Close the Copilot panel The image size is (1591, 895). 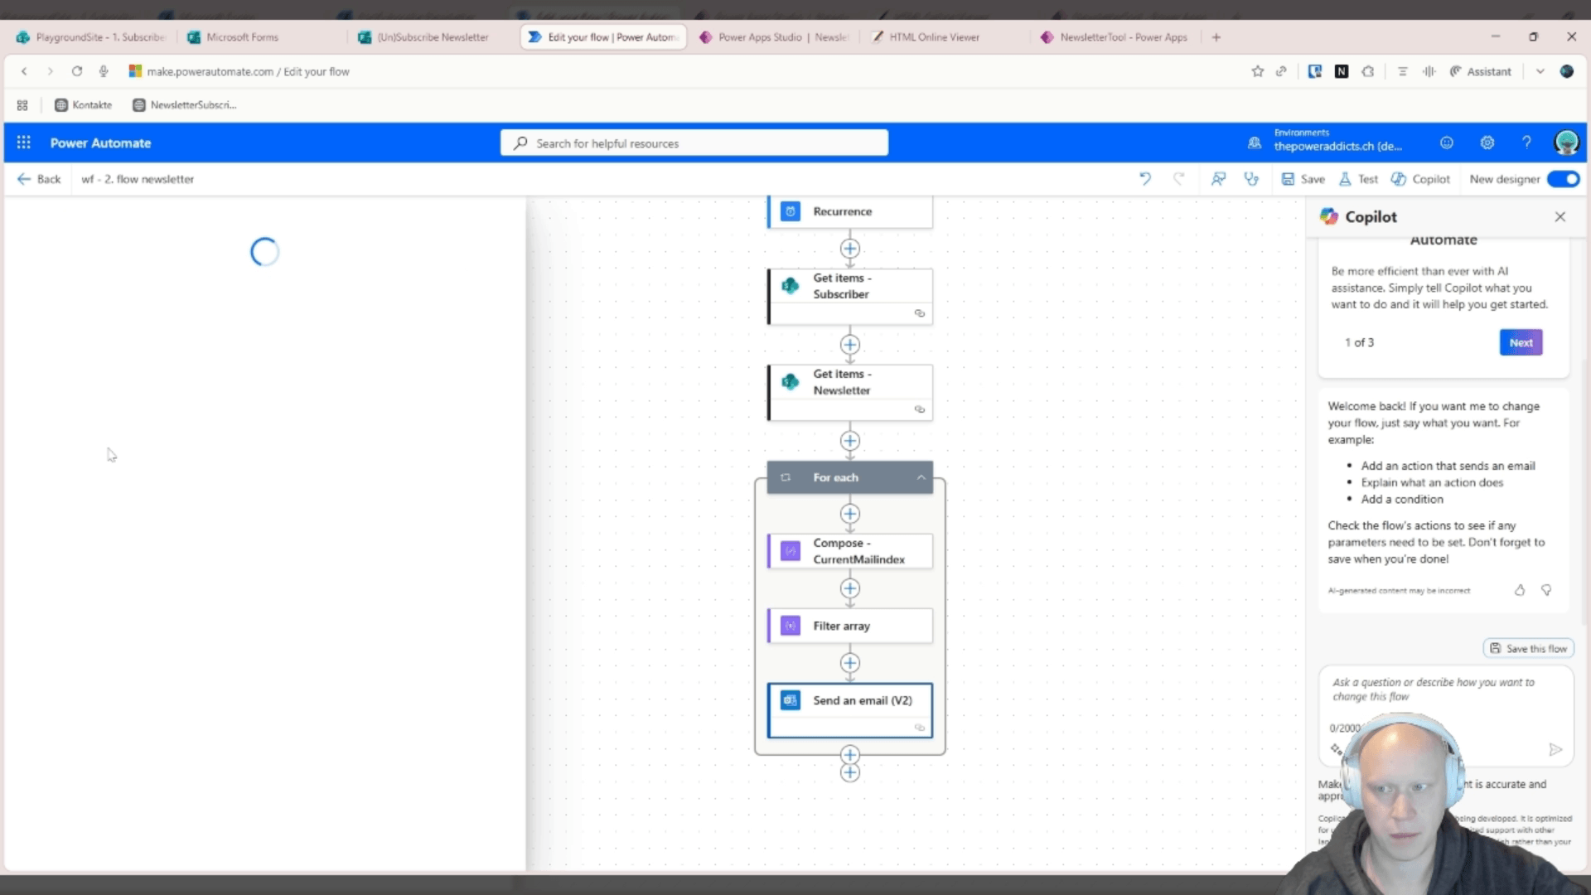1560,216
